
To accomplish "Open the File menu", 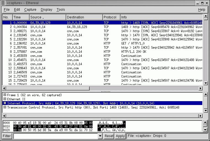I will [x=7, y=10].
